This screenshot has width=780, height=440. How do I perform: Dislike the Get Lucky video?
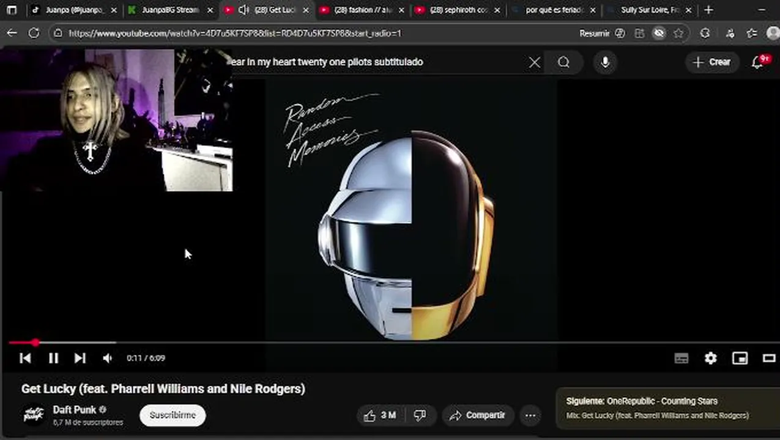point(420,416)
